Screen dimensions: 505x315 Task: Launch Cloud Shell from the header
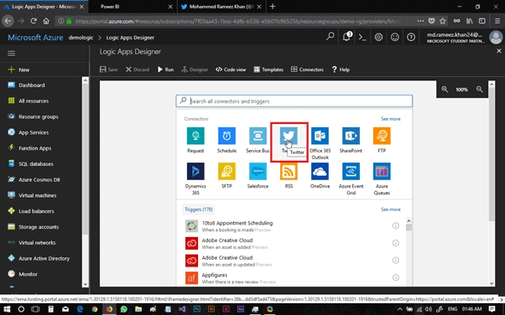coord(362,37)
